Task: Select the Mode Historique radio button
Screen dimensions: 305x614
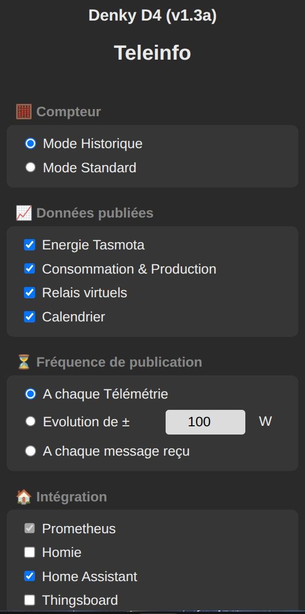Action: click(x=30, y=143)
